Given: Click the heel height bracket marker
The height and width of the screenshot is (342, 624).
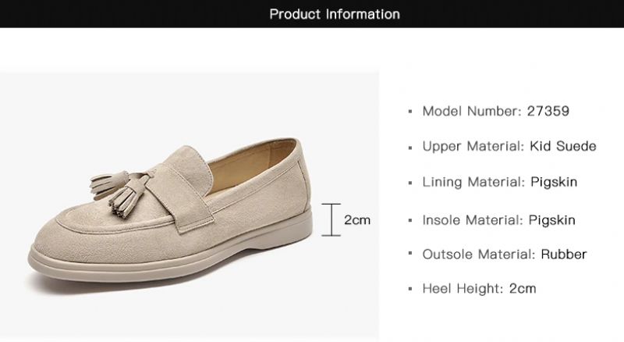Looking at the screenshot, I should (331, 219).
